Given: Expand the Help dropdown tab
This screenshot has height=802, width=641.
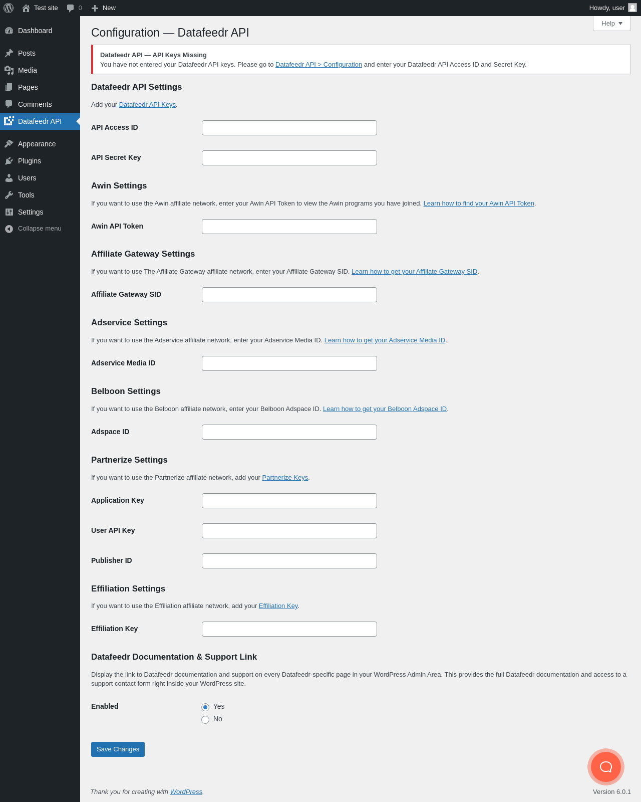Looking at the screenshot, I should pos(611,24).
